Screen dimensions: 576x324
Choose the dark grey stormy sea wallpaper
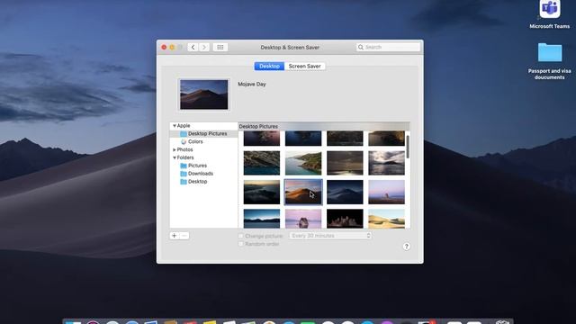345,163
